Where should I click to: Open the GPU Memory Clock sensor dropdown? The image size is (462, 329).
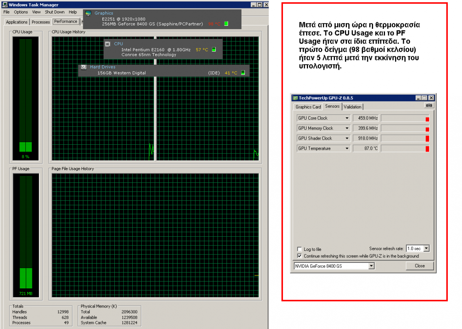coord(347,128)
